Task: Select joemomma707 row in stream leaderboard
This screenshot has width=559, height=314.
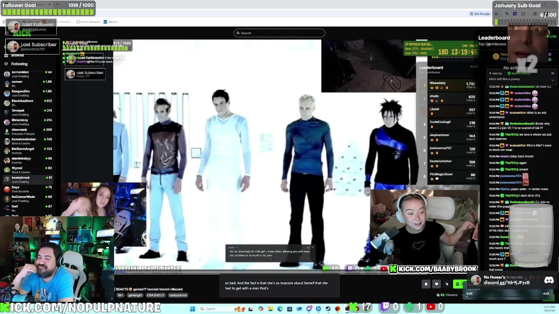Action: pos(449,150)
